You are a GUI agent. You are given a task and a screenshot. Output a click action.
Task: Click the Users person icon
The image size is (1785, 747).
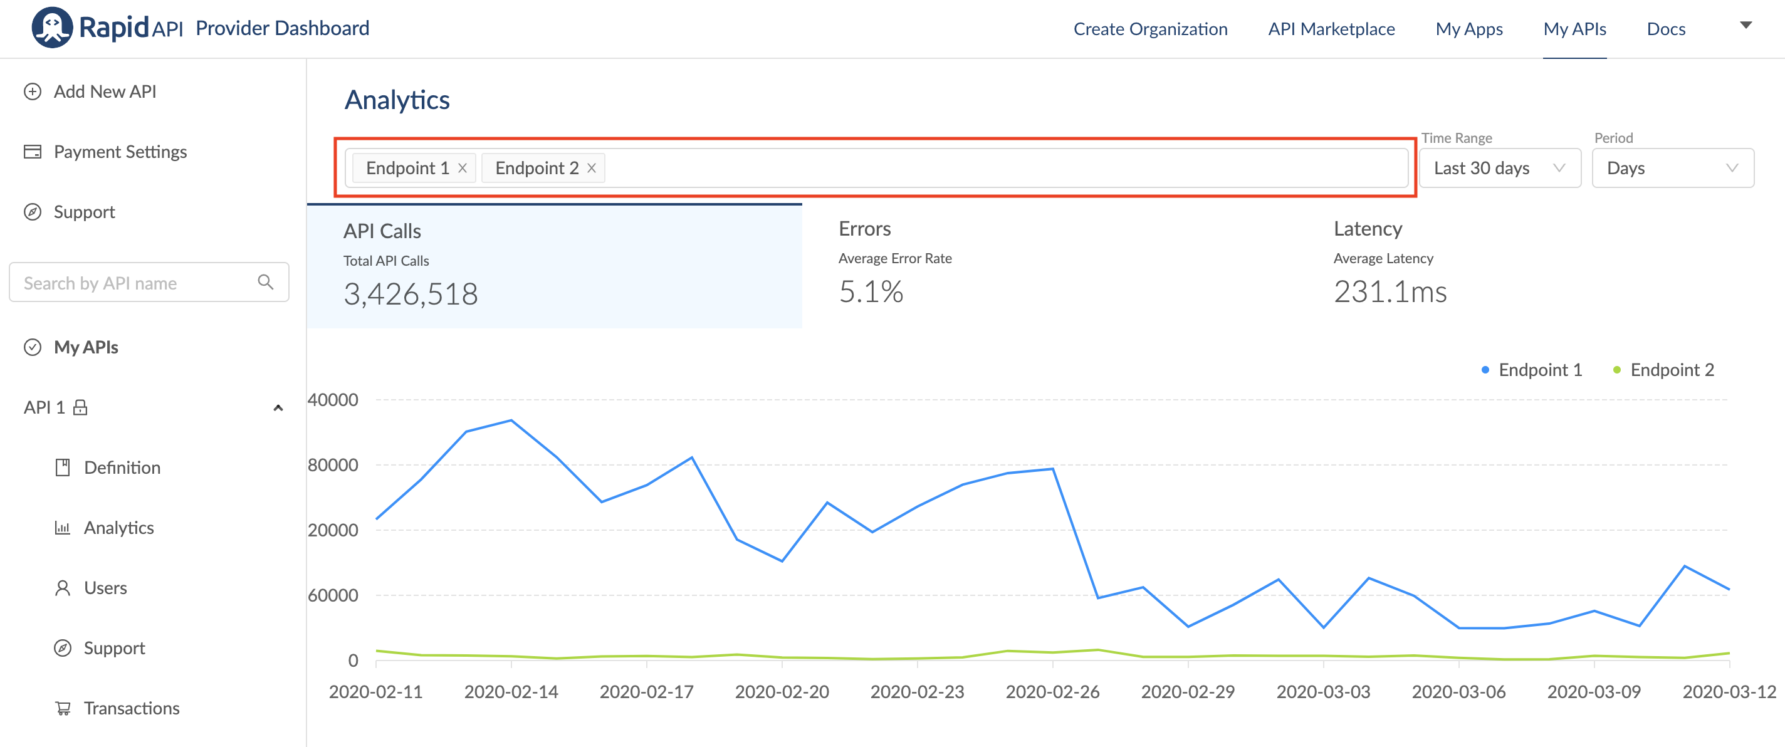coord(63,588)
